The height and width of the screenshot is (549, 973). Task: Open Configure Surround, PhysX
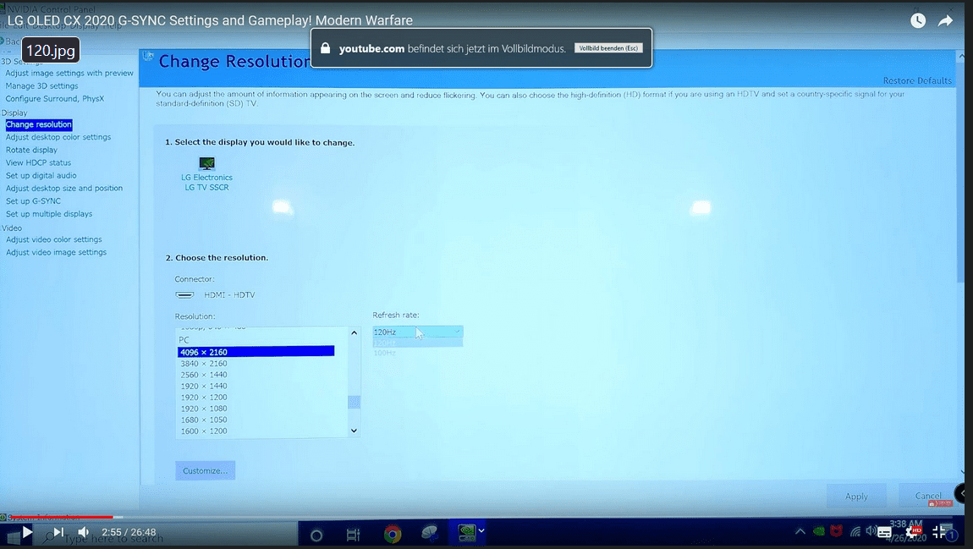pos(55,98)
